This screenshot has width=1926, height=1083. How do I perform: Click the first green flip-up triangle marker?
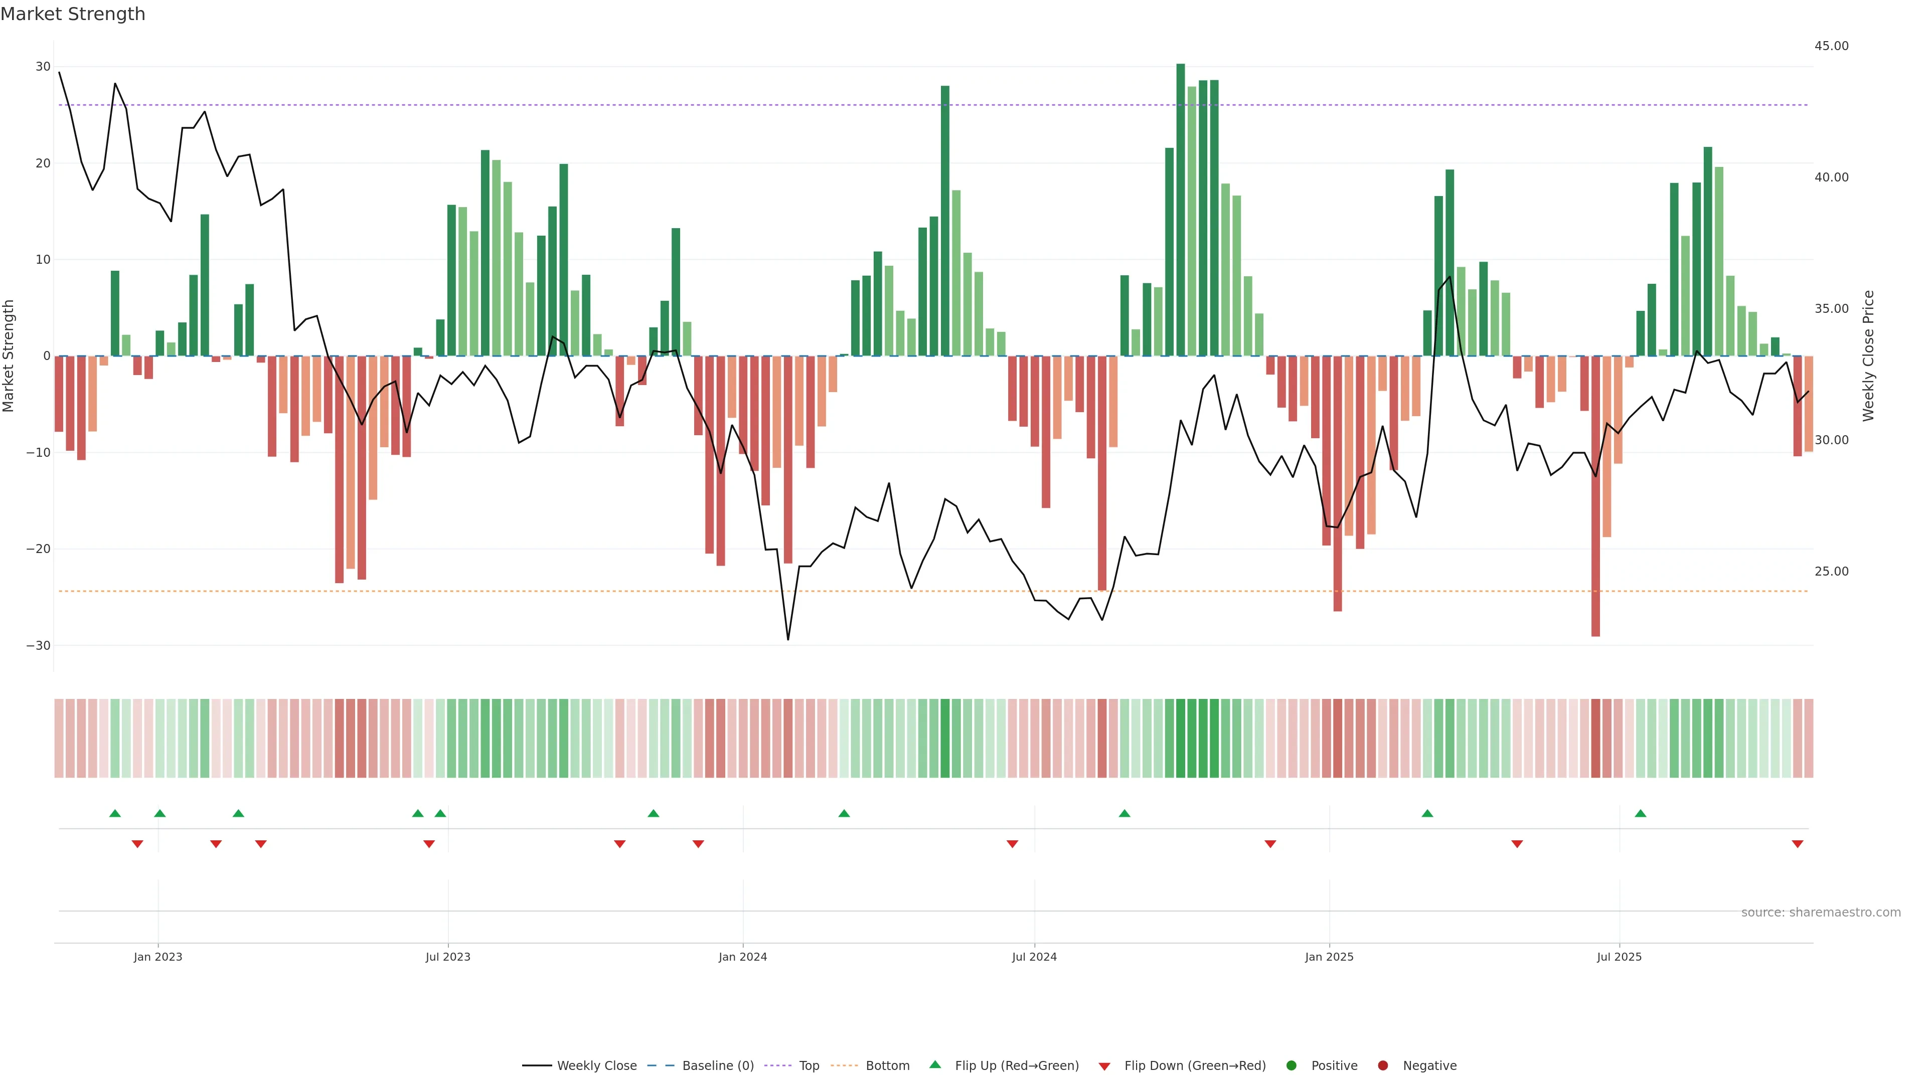[115, 813]
